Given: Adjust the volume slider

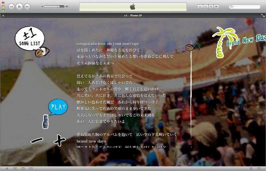Looking at the screenshot, I should click(x=59, y=6).
